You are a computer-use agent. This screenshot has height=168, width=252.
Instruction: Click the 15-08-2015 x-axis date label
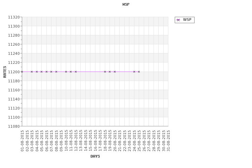coord(90,141)
